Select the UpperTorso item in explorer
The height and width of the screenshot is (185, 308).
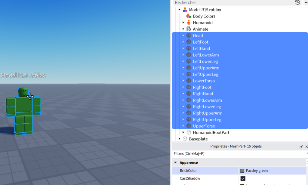204,126
